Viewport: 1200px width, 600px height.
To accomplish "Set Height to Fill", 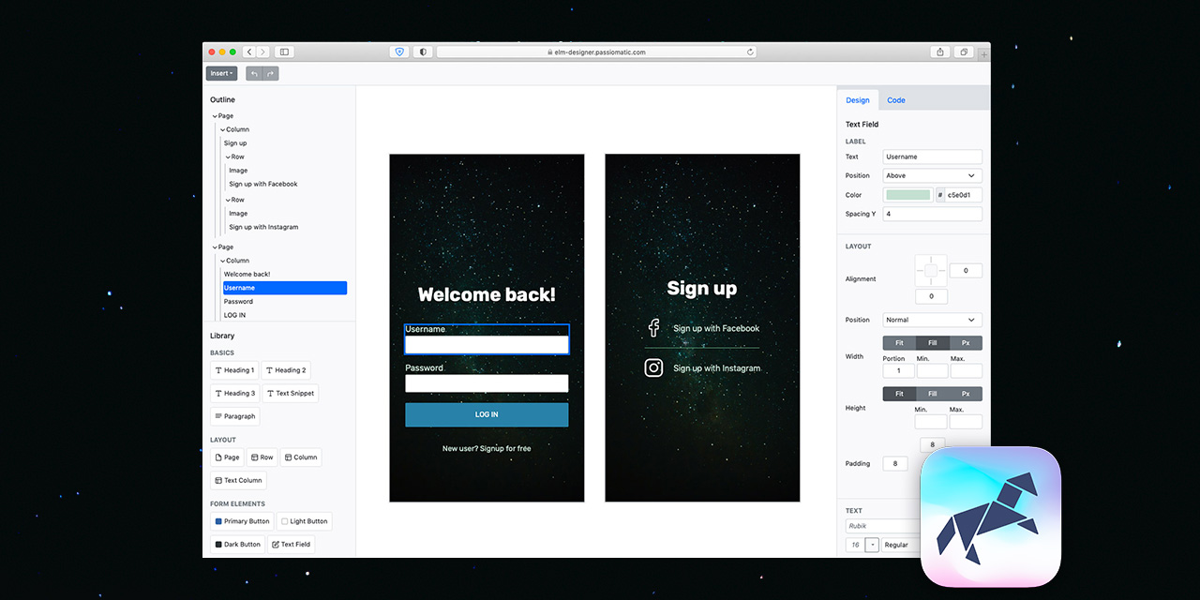I will [x=933, y=394].
